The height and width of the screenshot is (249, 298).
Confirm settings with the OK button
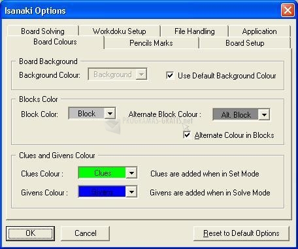[31, 233]
